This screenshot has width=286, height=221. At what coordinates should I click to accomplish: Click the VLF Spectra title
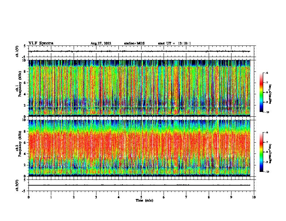[41, 43]
